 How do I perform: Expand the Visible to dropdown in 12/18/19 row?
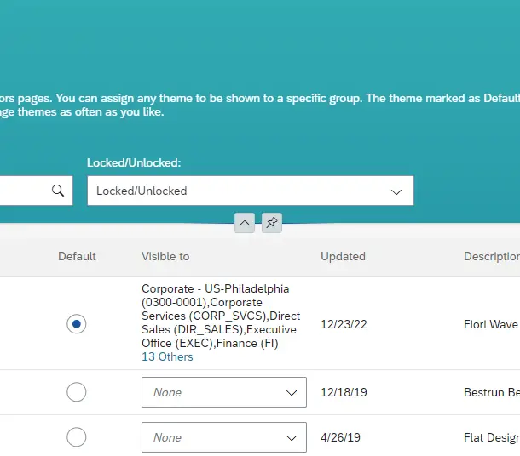tap(223, 392)
